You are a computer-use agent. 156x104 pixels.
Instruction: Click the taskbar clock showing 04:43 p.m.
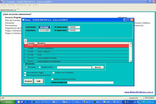click(150, 102)
